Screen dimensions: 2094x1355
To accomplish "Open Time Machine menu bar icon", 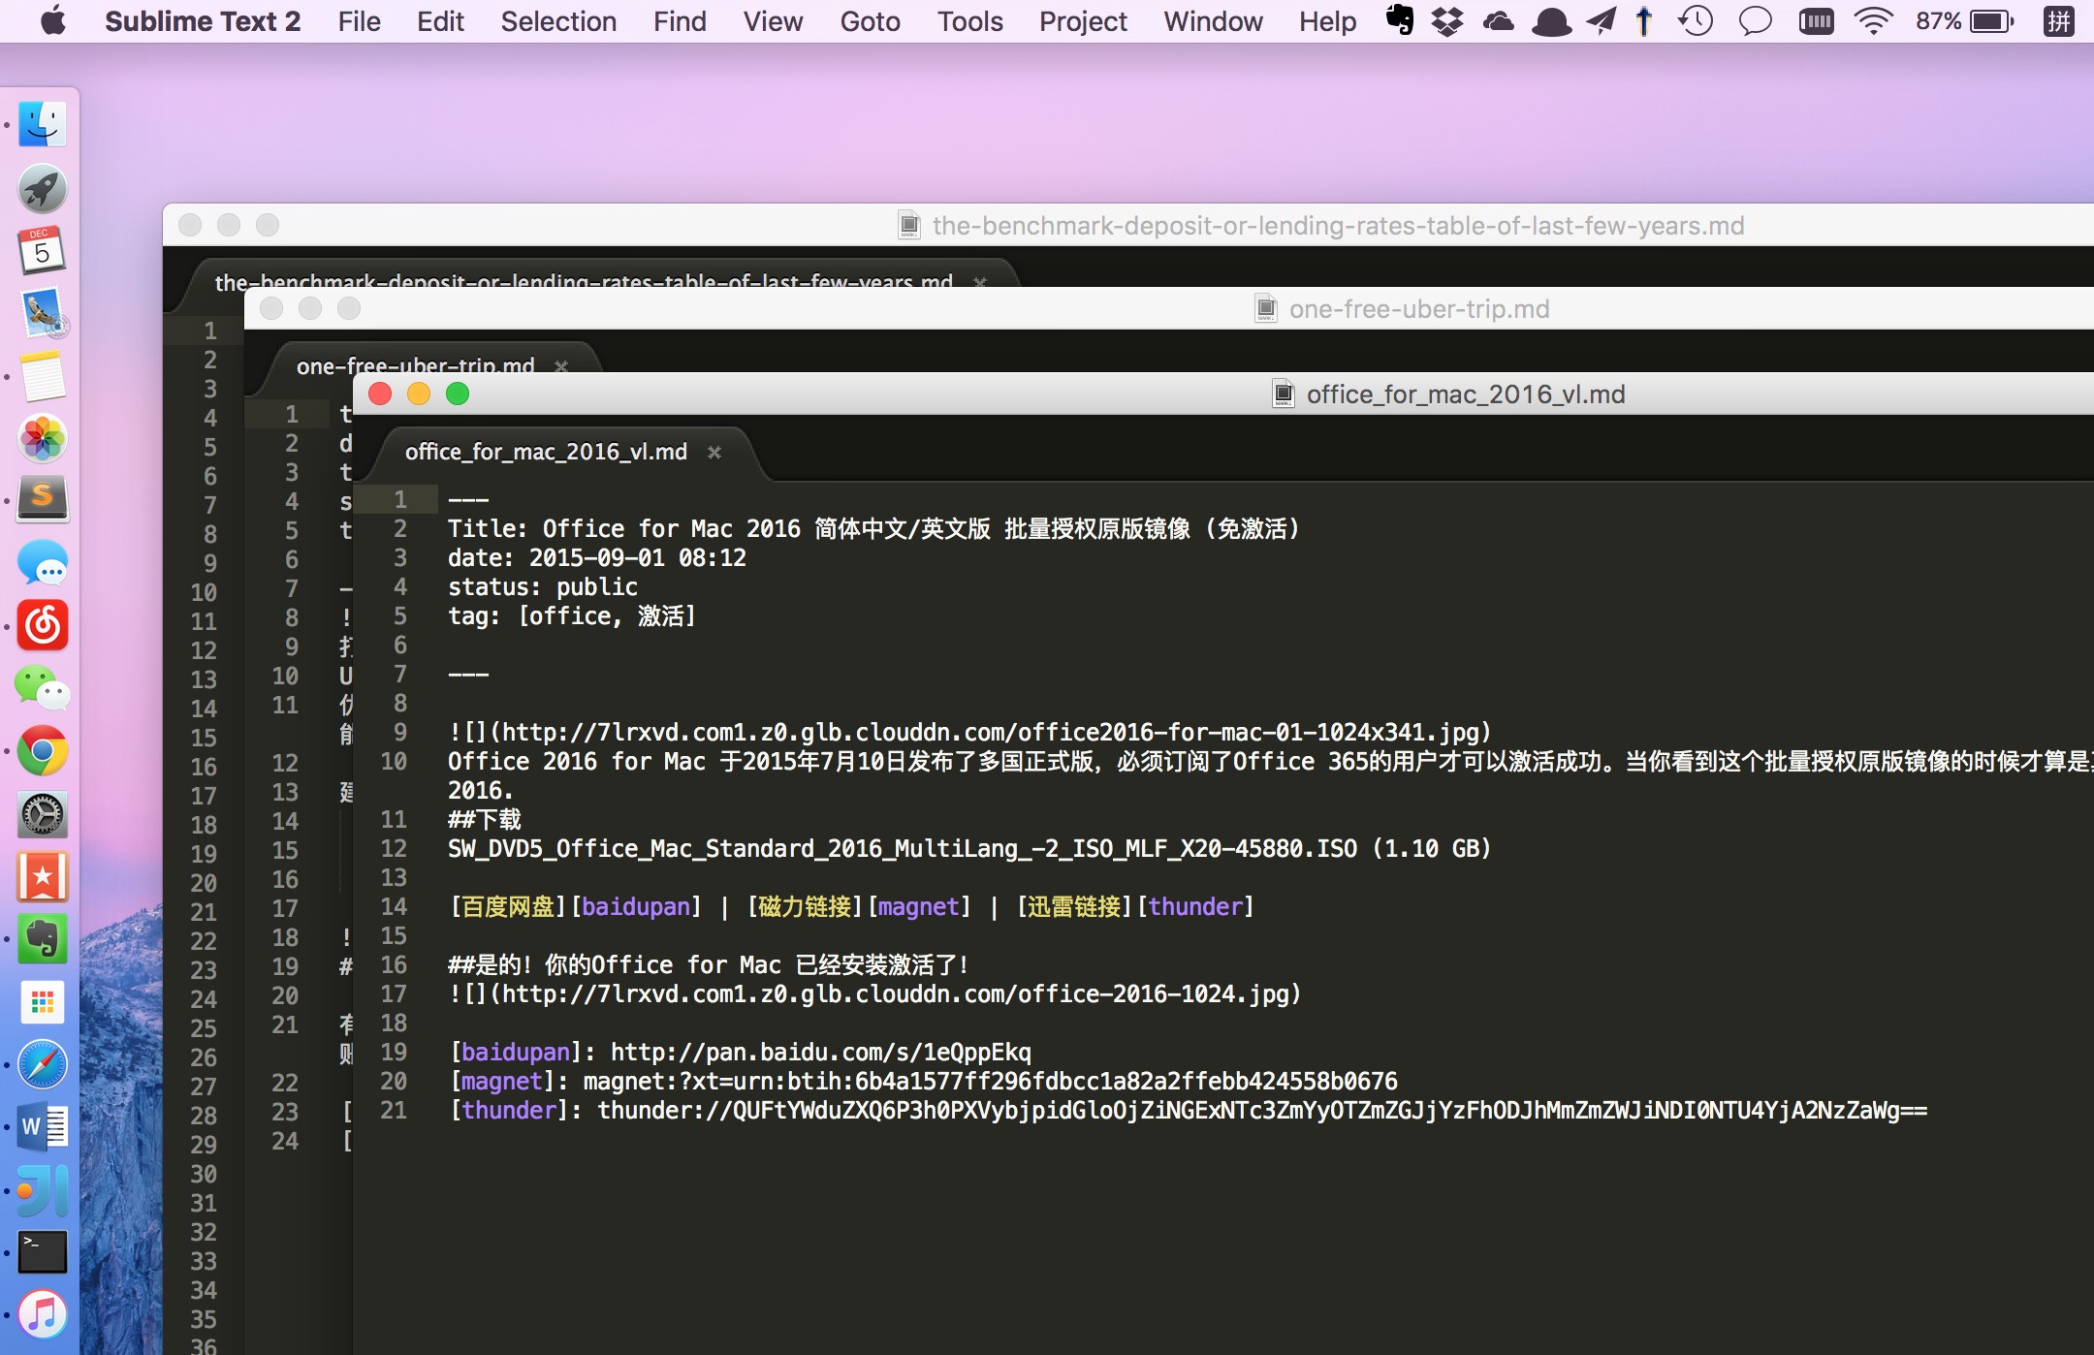I will (1696, 20).
